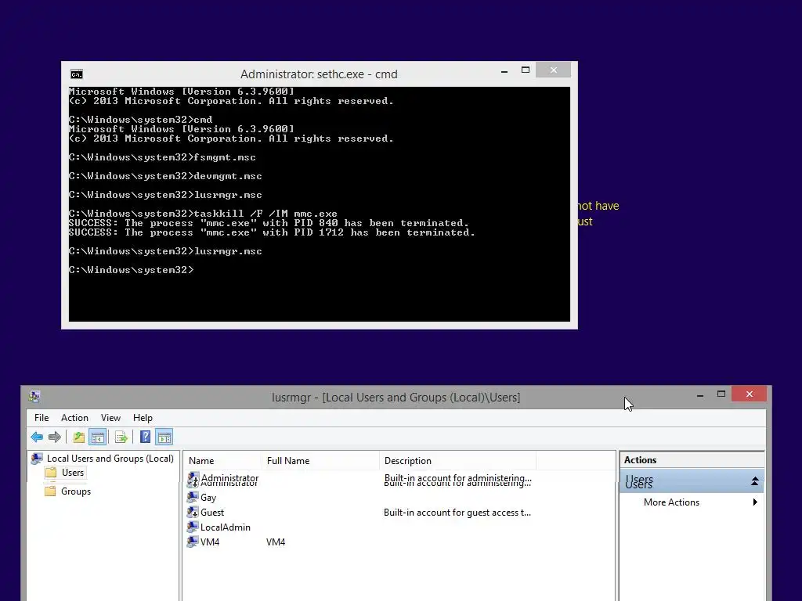
Task: Click the Help question mark toolbar icon
Action: coord(145,437)
